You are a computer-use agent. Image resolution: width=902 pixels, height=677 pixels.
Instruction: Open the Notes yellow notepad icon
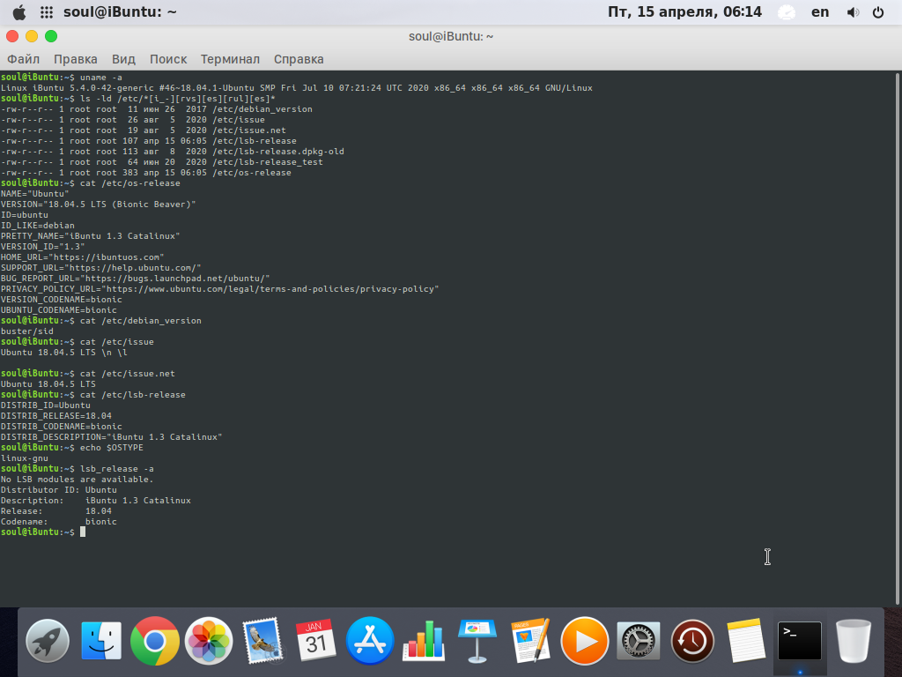pos(746,641)
